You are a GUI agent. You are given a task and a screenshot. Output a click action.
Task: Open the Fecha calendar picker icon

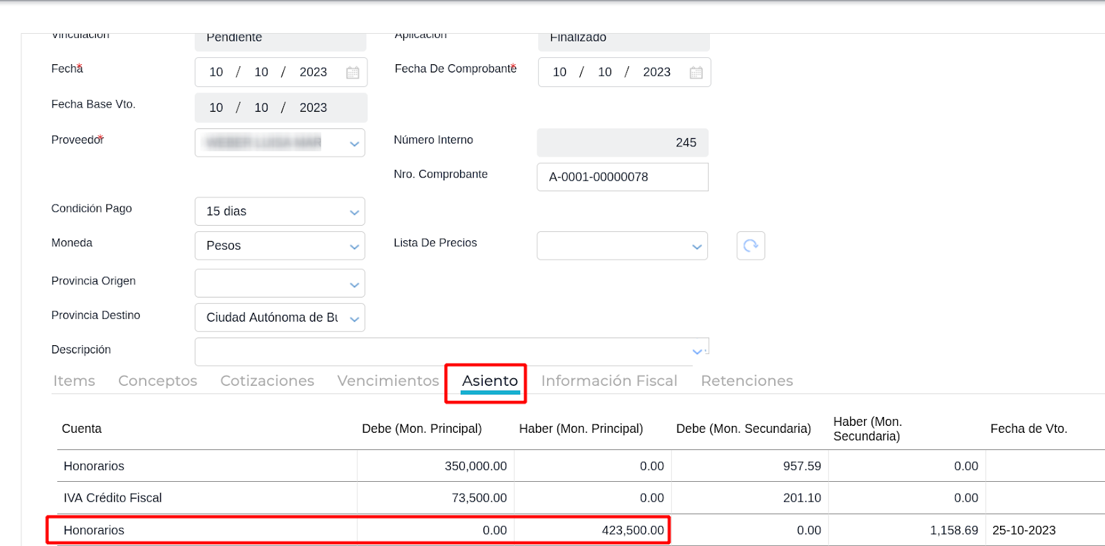point(352,72)
